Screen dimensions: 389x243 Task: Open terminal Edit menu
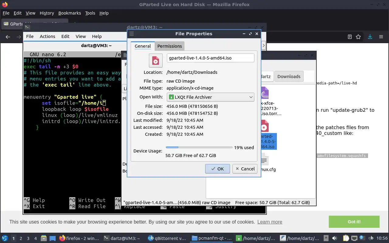tap(65, 36)
